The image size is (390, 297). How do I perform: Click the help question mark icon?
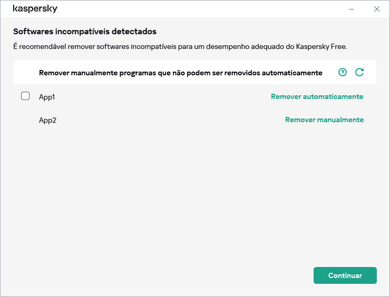tap(343, 73)
